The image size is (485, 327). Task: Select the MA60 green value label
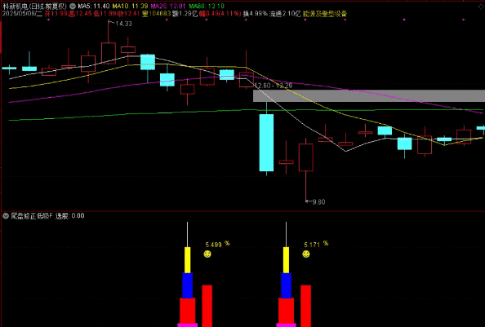207,6
